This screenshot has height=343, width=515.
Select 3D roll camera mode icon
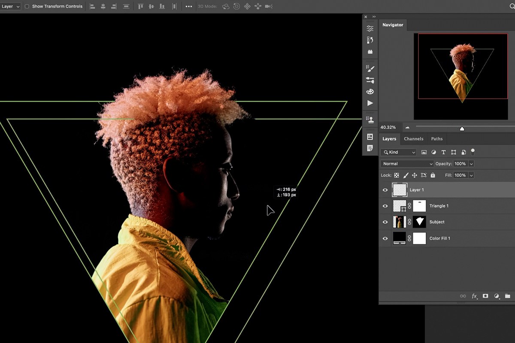237,6
